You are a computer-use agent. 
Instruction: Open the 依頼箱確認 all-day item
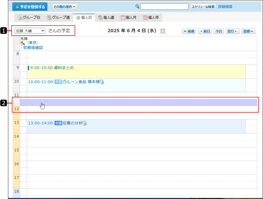click(x=33, y=48)
